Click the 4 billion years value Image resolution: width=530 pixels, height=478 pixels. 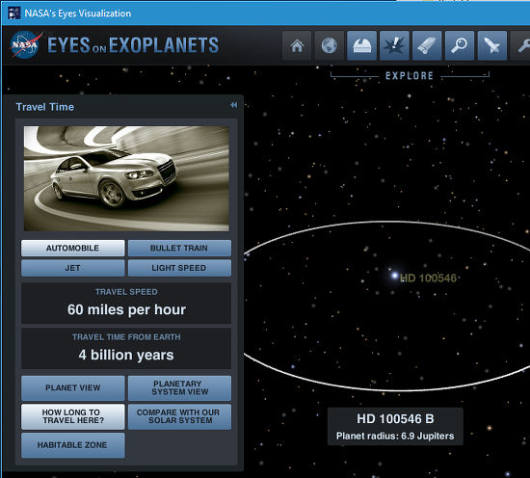point(126,355)
